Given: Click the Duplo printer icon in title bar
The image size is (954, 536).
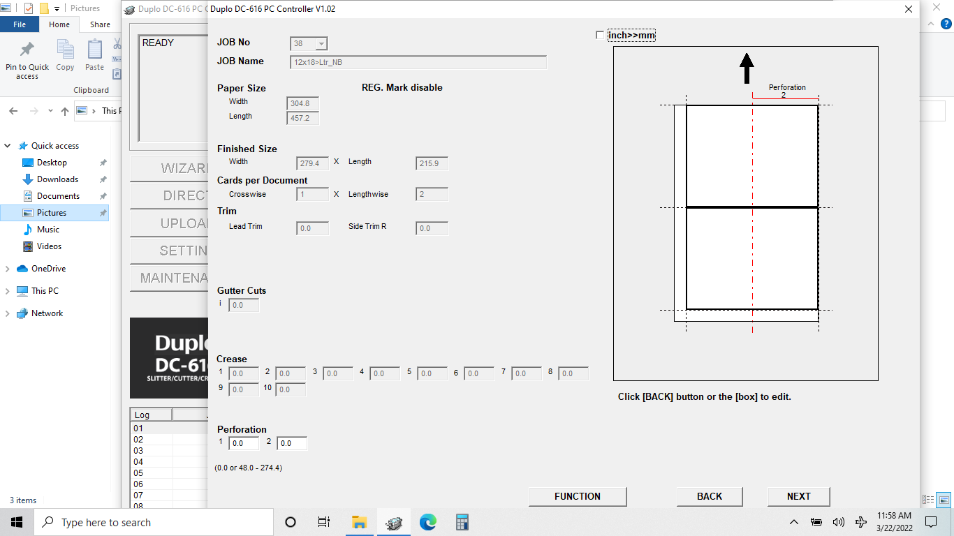Looking at the screenshot, I should [130, 9].
